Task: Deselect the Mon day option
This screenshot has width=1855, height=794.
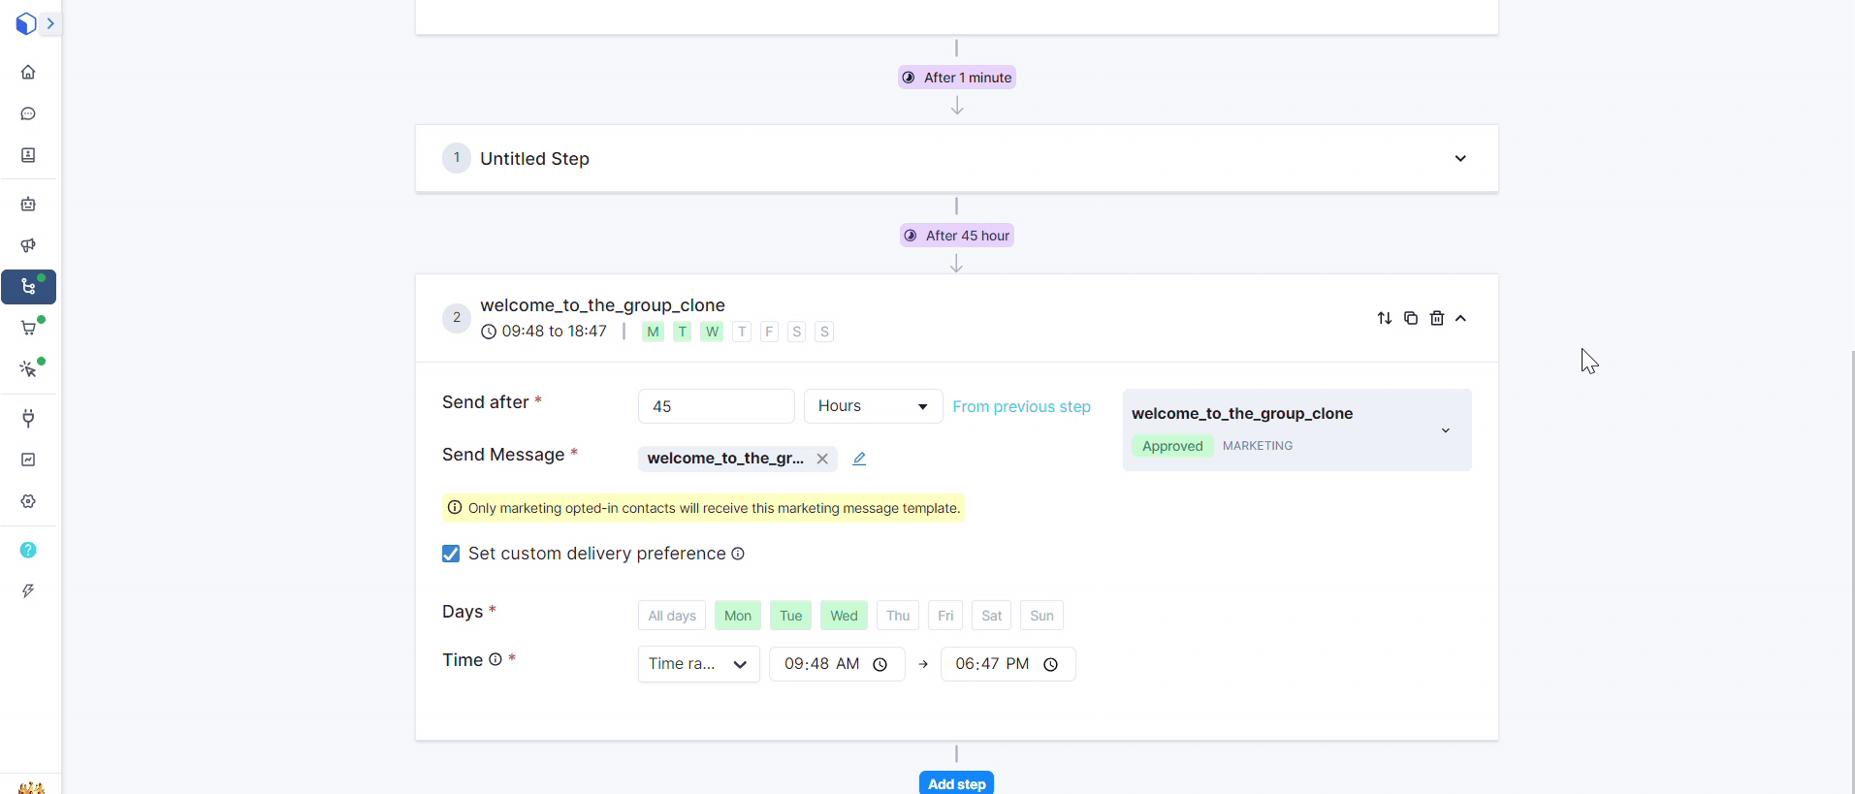Action: (737, 616)
